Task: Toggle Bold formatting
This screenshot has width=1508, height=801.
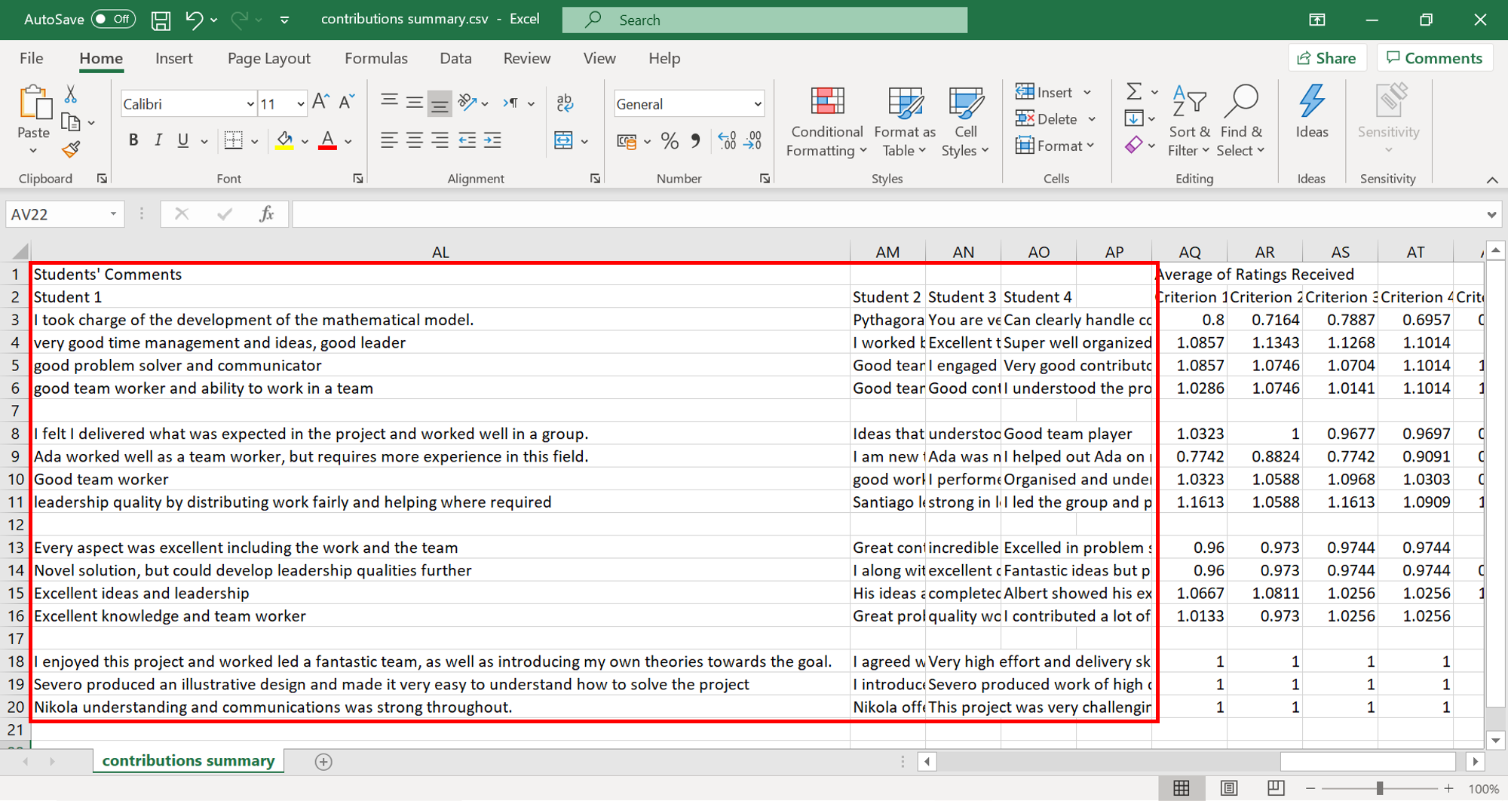Action: coord(133,140)
